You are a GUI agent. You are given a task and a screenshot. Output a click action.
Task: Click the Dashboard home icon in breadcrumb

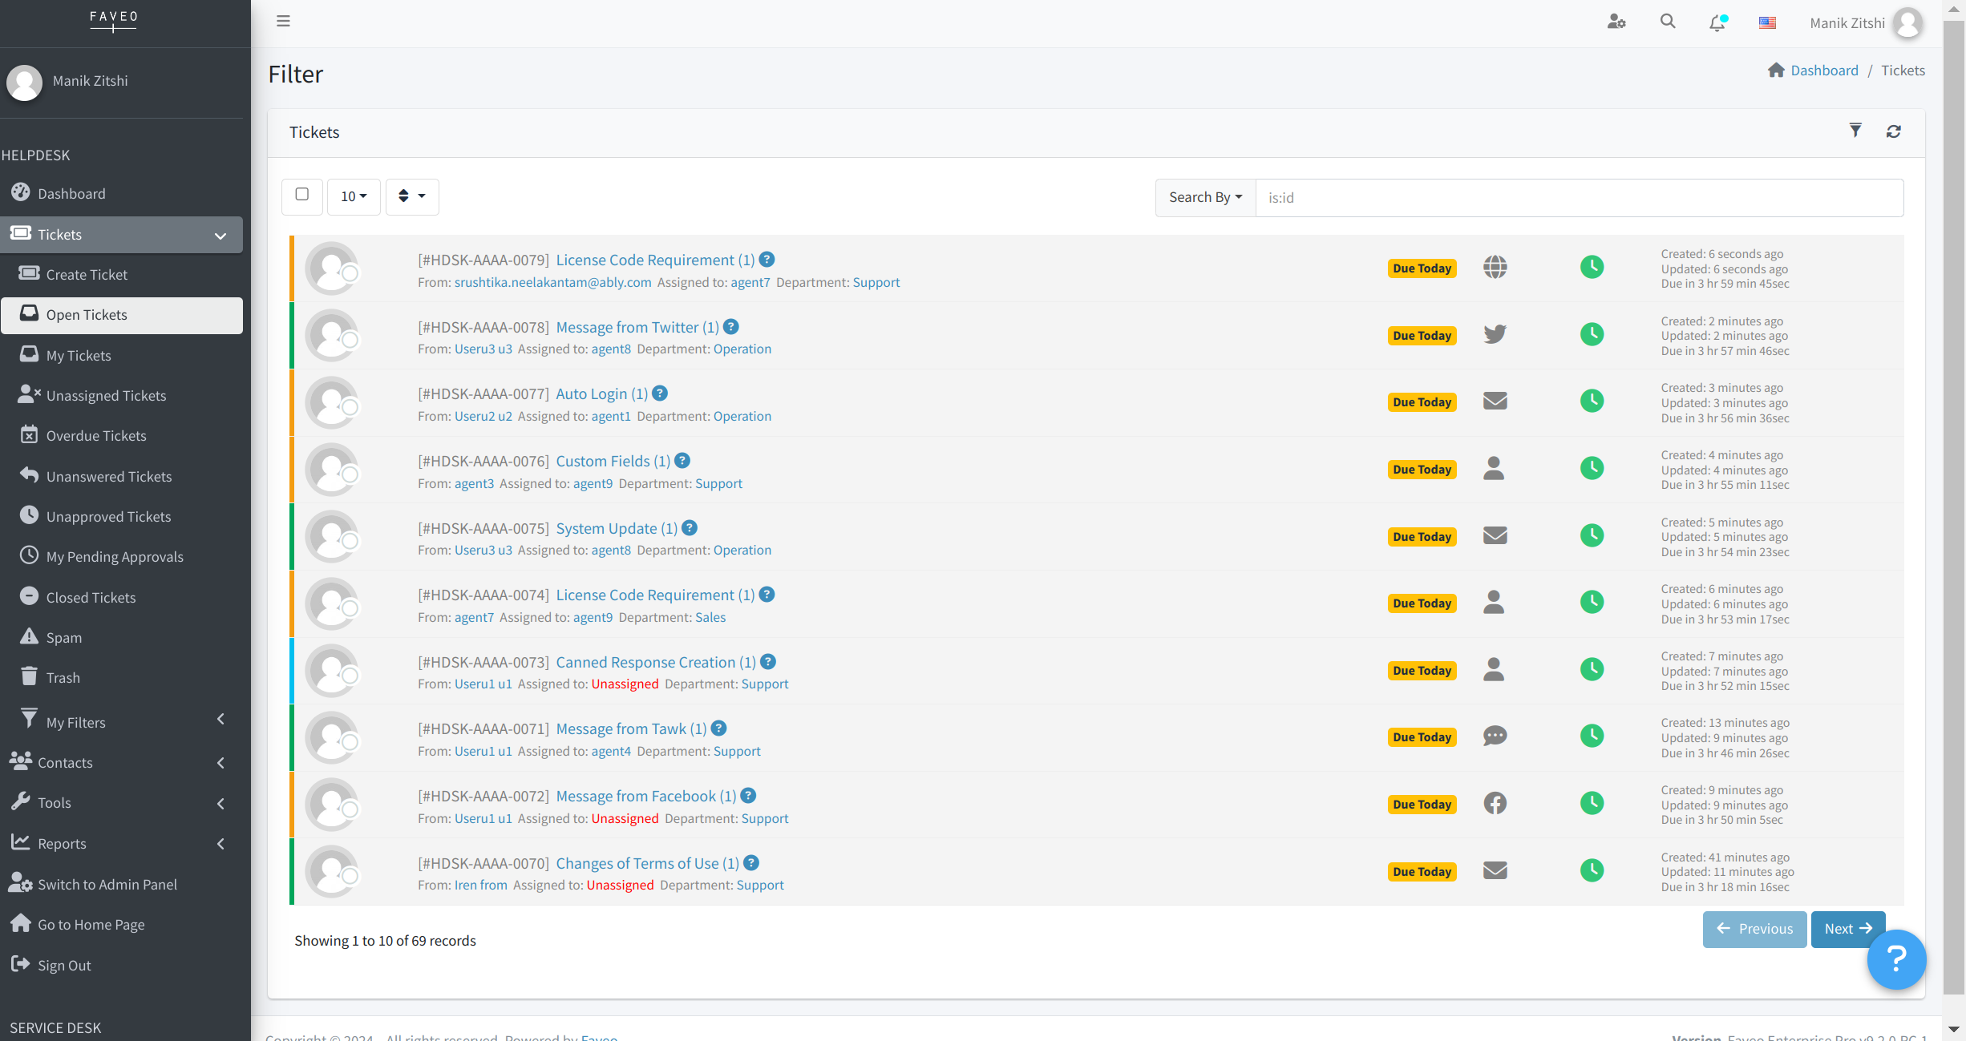pos(1776,71)
